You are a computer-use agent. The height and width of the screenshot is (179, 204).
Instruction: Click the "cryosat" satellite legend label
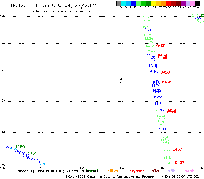click(137, 171)
